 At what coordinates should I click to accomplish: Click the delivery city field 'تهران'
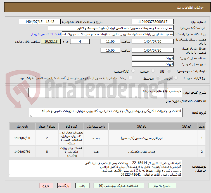click(153, 64)
